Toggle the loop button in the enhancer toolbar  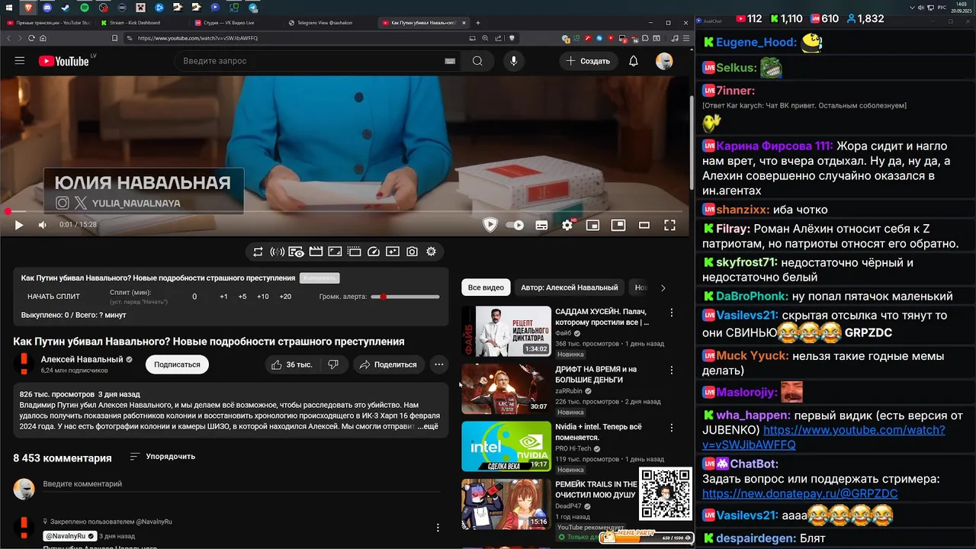tap(258, 252)
